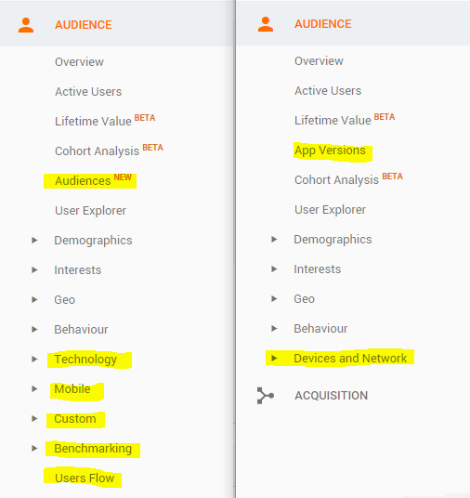
Task: Click the left panel Audience person icon
Action: [26, 25]
